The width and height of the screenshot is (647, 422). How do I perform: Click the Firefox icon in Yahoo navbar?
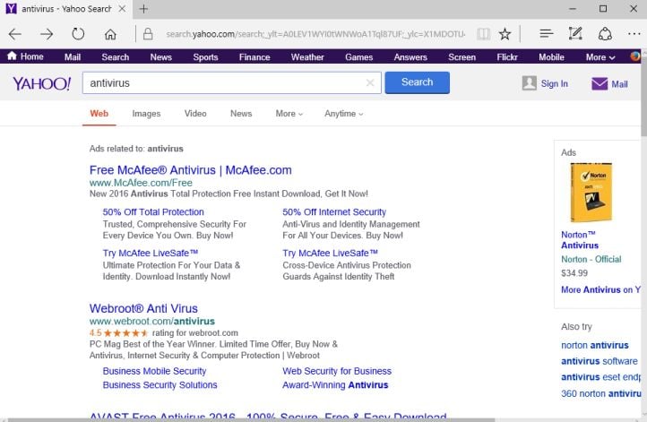635,56
